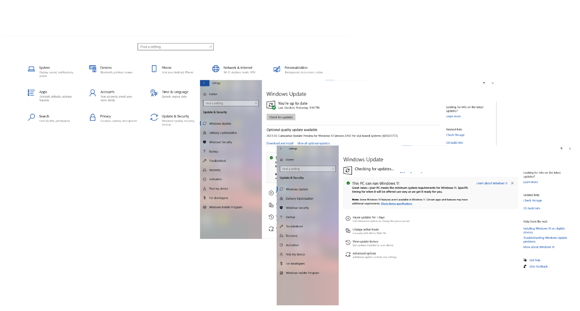Click Learn more in the You're up to date window

click(453, 116)
